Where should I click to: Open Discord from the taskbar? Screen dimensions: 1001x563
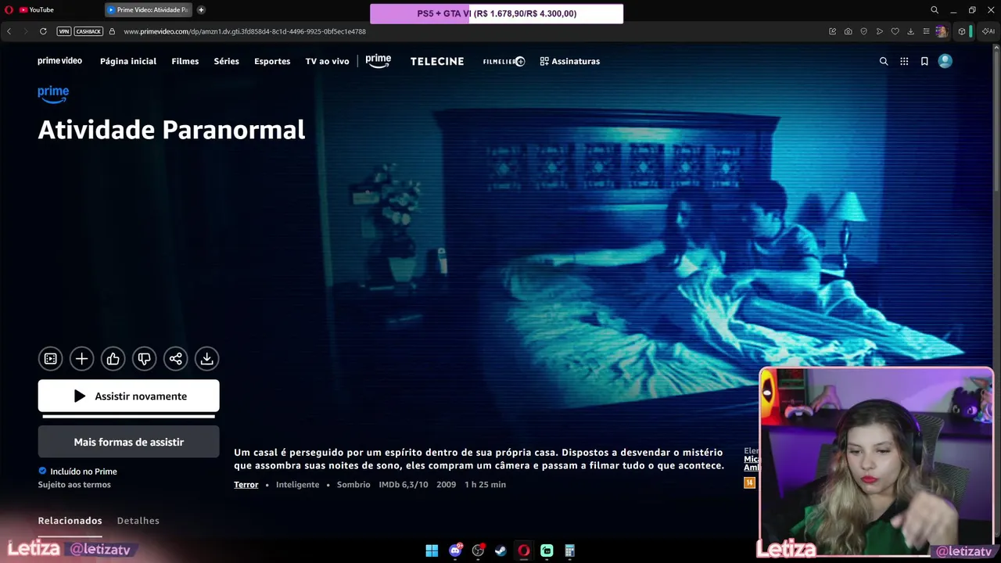[455, 550]
